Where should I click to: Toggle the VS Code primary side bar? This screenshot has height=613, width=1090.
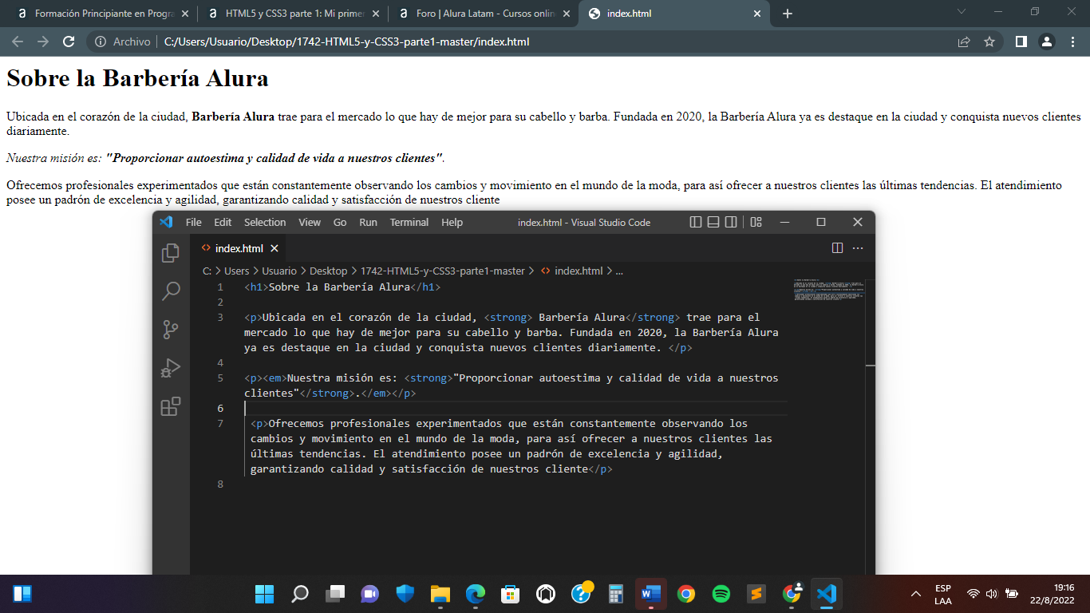[696, 222]
